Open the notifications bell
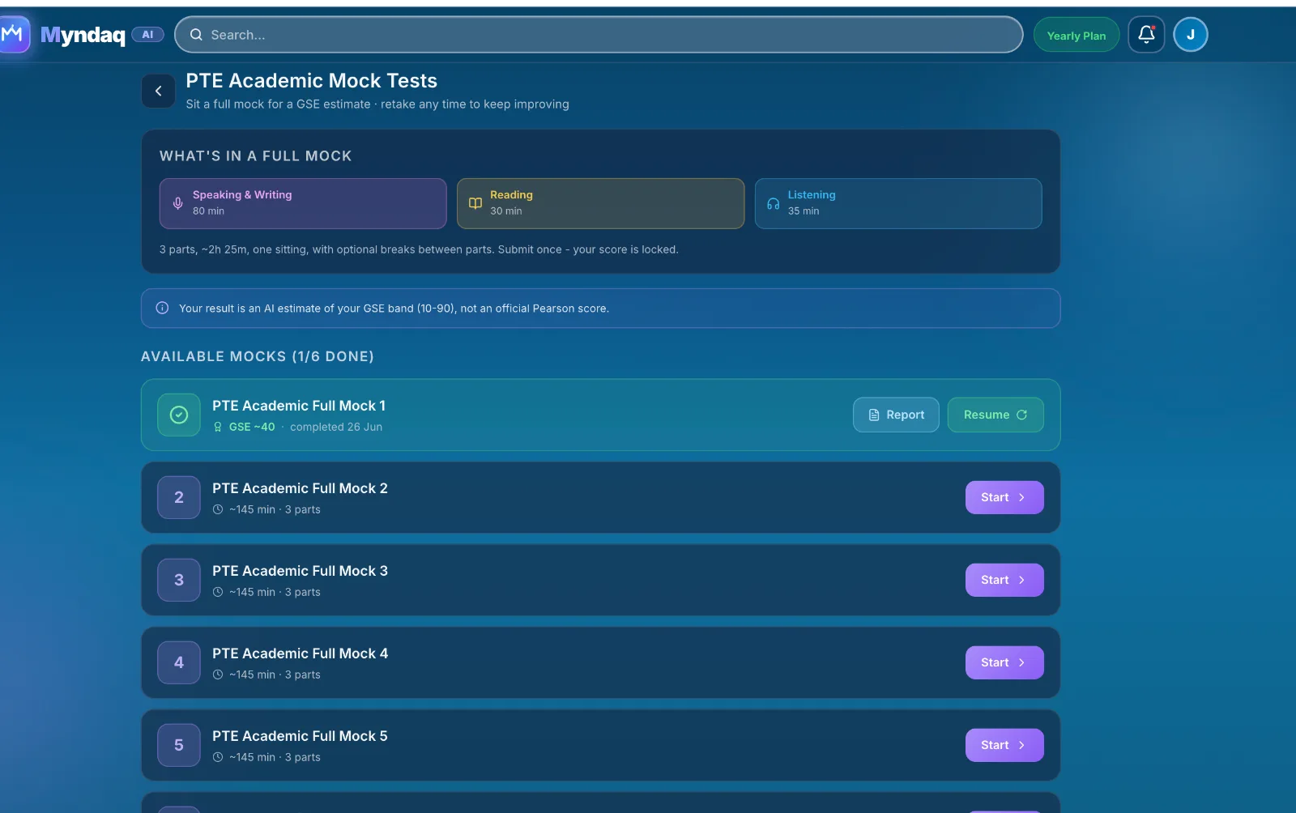 pyautogui.click(x=1146, y=35)
